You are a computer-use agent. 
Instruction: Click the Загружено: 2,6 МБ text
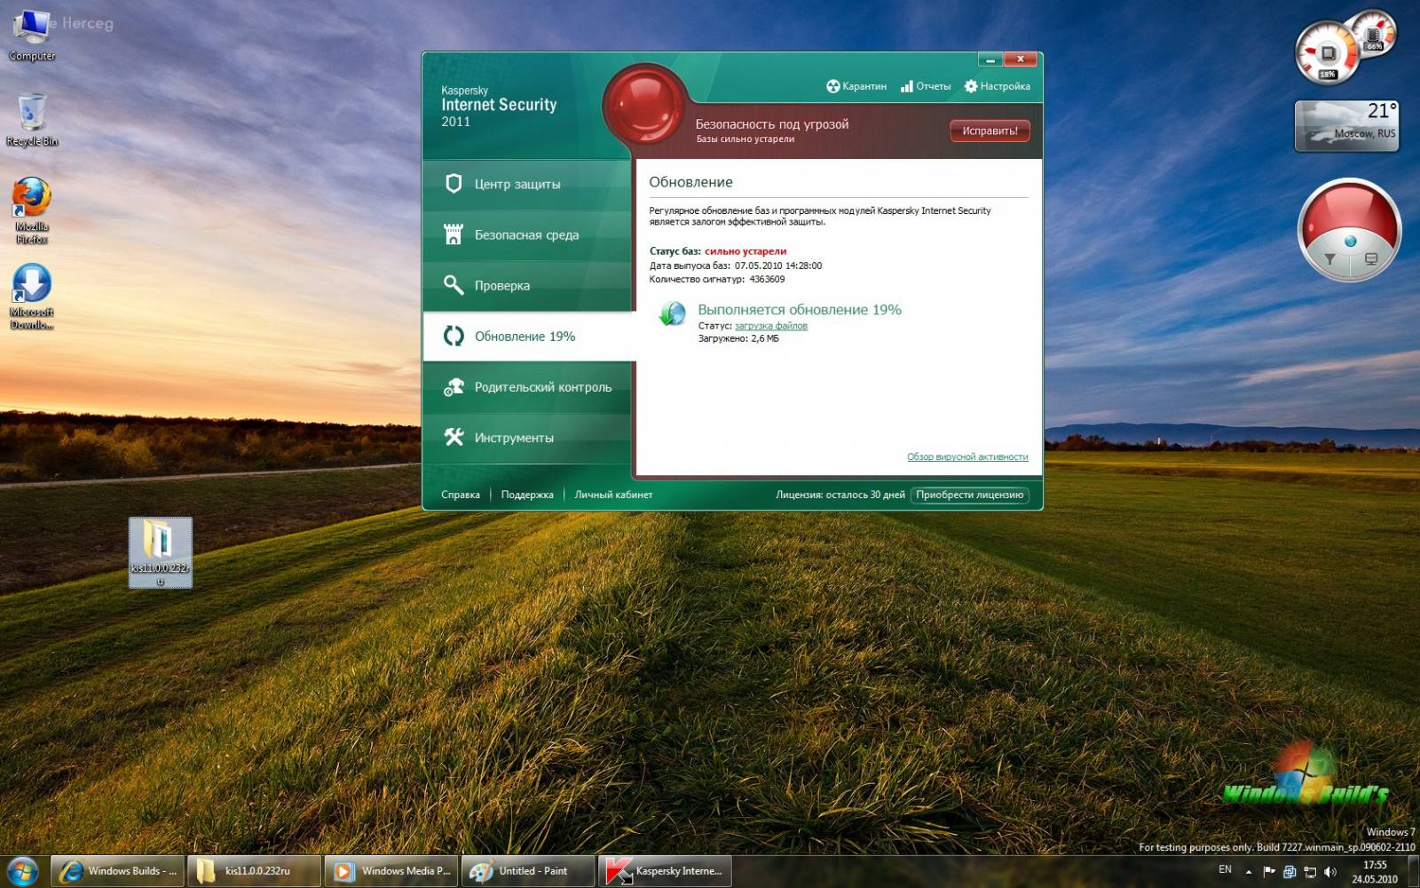(x=738, y=338)
